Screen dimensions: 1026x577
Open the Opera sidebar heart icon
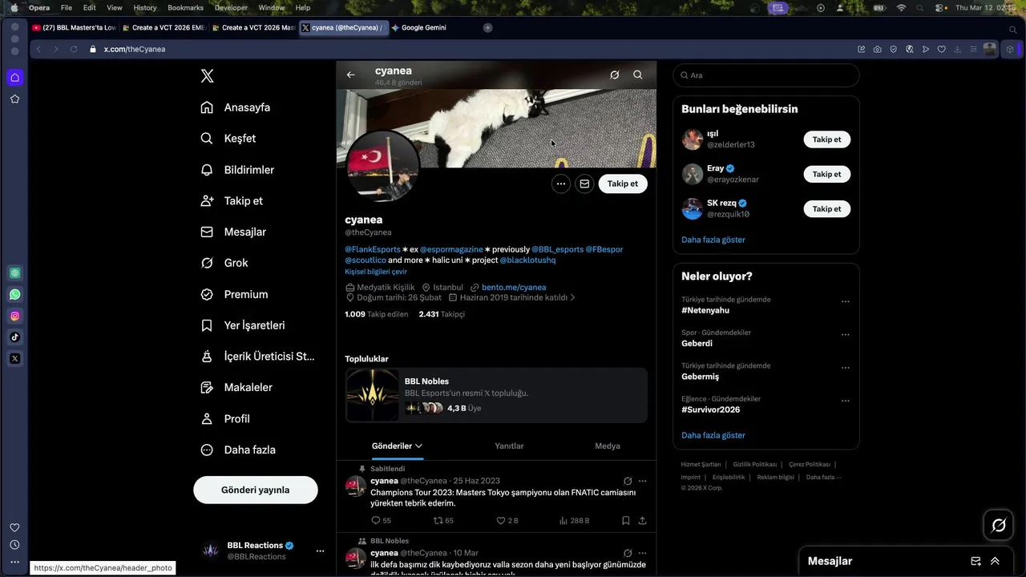(x=14, y=527)
